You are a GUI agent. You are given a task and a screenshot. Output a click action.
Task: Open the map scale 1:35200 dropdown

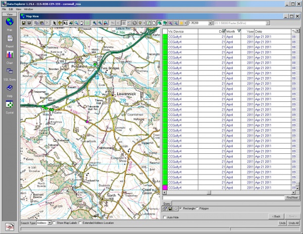pyautogui.click(x=209, y=23)
